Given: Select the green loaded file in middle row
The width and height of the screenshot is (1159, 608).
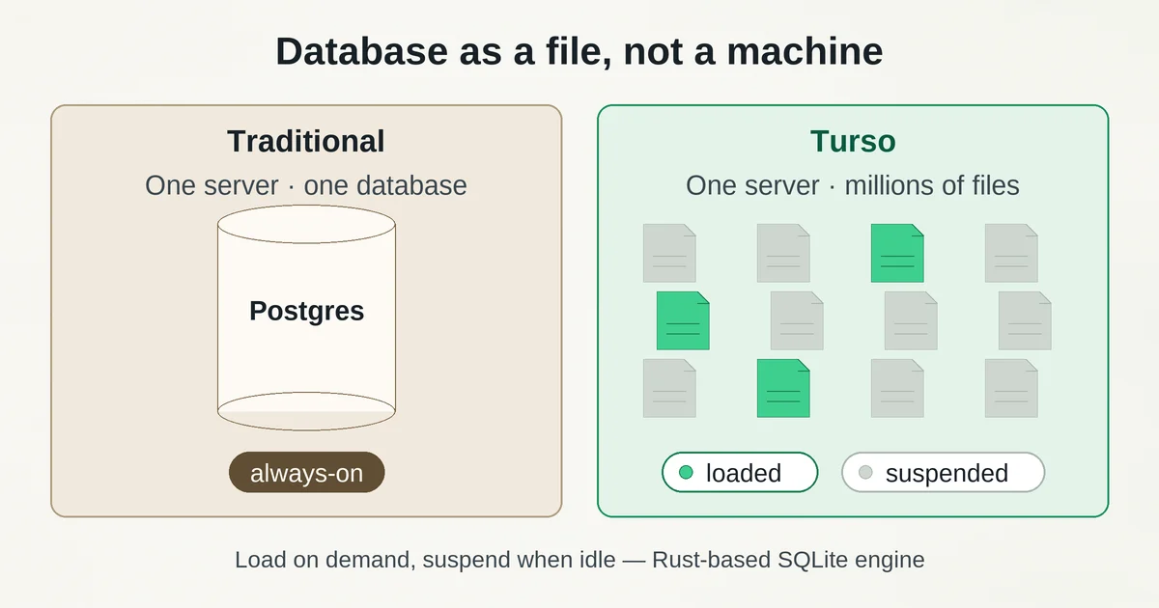Looking at the screenshot, I should tap(683, 320).
